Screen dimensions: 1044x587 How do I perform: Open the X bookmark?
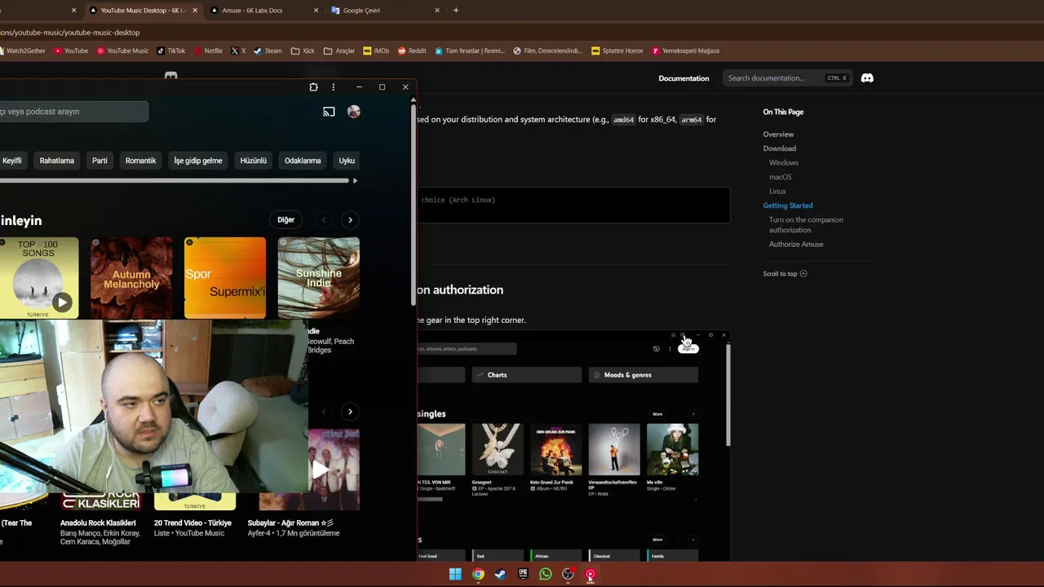(238, 51)
